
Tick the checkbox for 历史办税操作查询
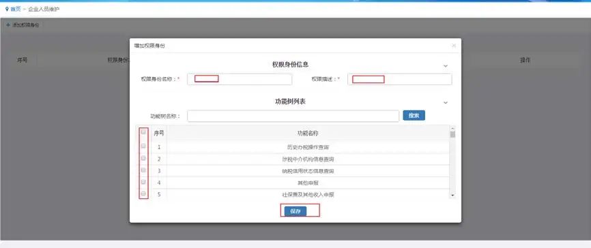tap(143, 146)
